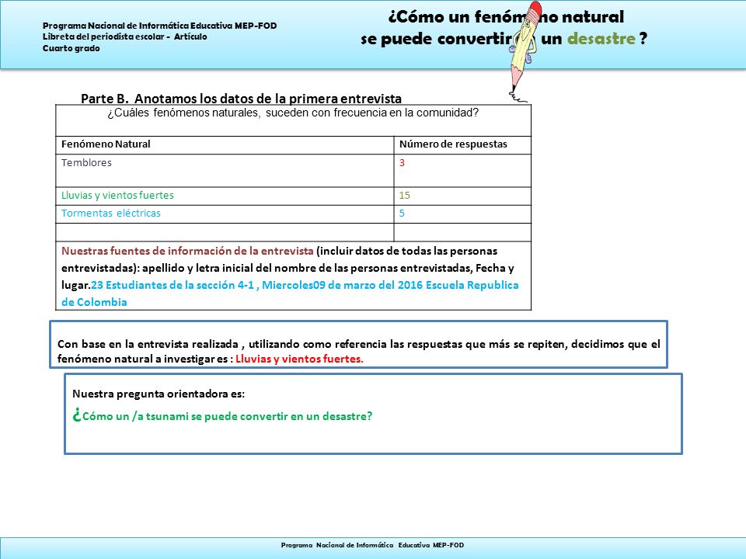Click the green tsunami guiding question text
This screenshot has height=559, width=746.
click(x=222, y=415)
